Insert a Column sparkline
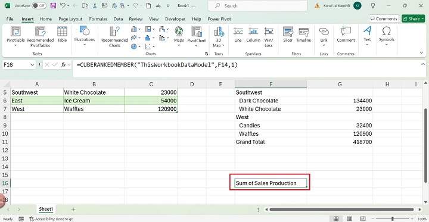429x222 pixels. (253, 35)
